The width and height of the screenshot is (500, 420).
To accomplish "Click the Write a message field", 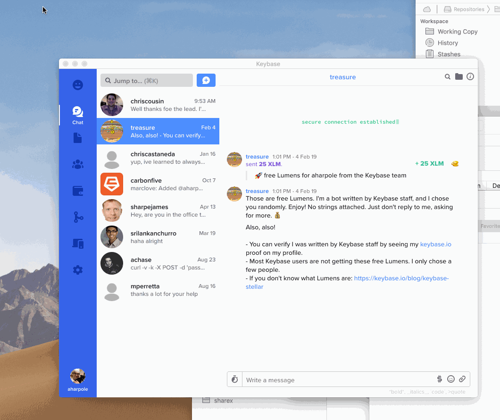I will pyautogui.click(x=338, y=380).
